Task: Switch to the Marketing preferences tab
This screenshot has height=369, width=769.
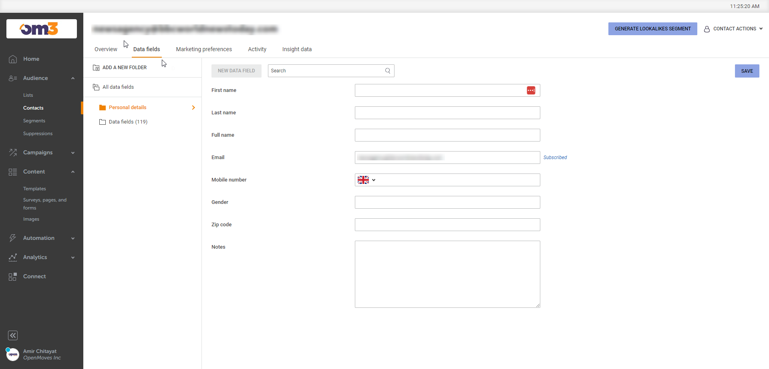Action: tap(204, 49)
